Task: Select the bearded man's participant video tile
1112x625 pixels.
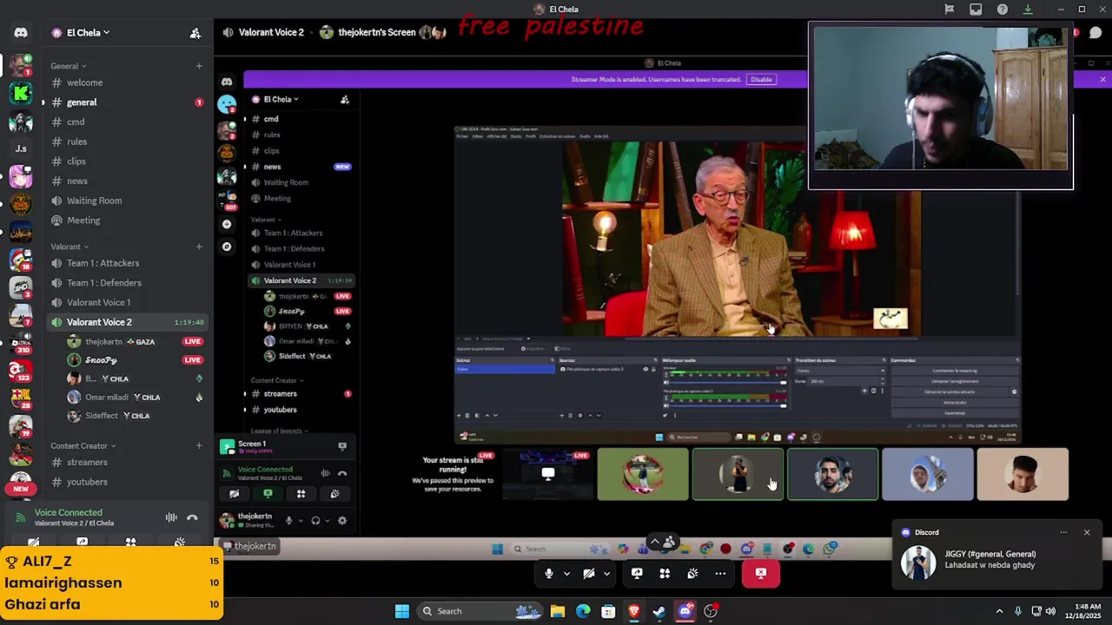Action: 832,474
